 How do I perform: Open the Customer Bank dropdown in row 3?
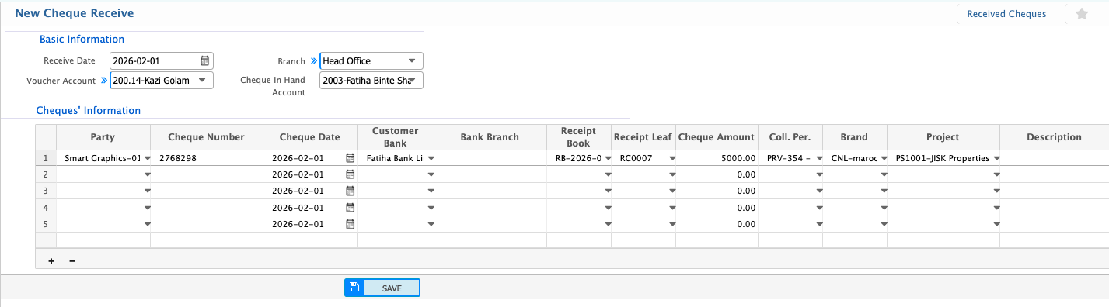click(x=431, y=191)
